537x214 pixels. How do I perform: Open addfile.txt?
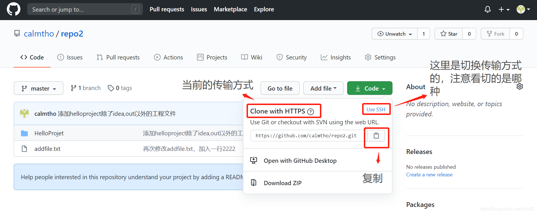[47, 149]
